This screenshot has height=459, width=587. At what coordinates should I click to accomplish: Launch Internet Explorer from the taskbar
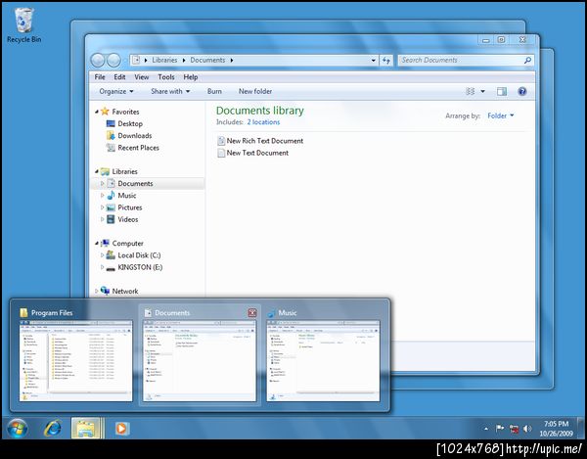[53, 429]
